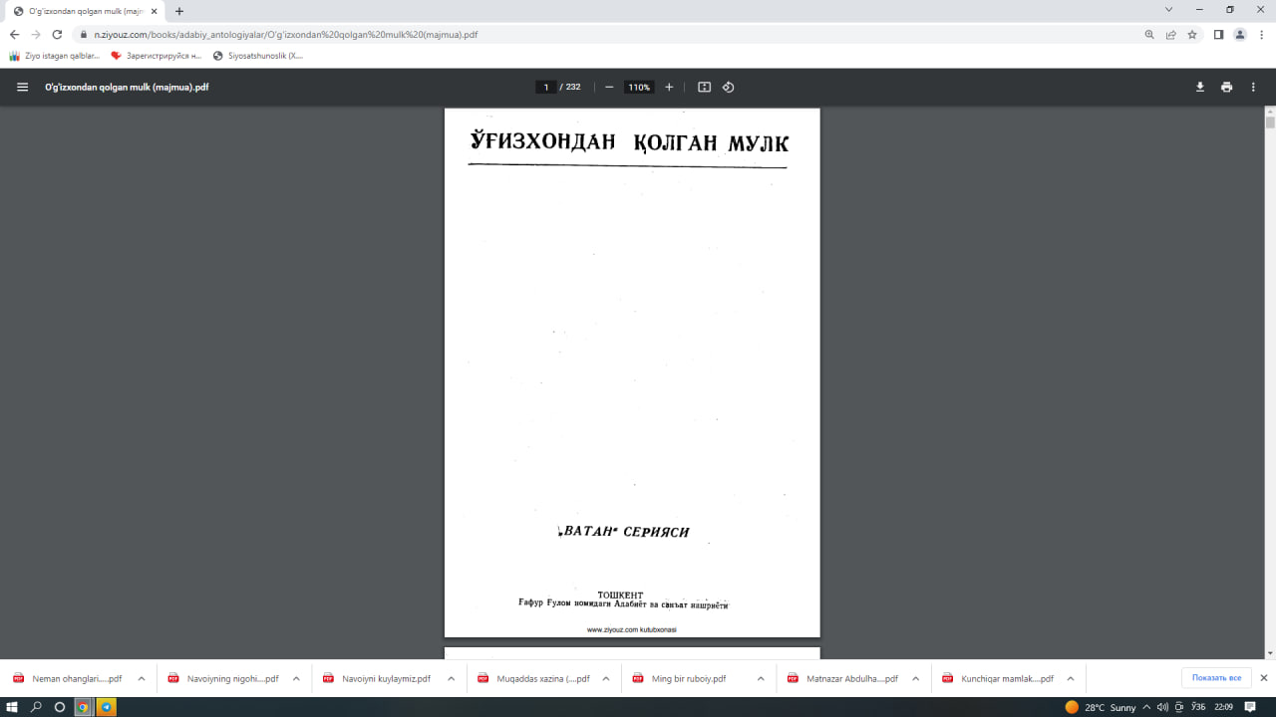Viewport: 1276px width, 717px height.
Task: Print the PDF document
Action: pos(1226,88)
